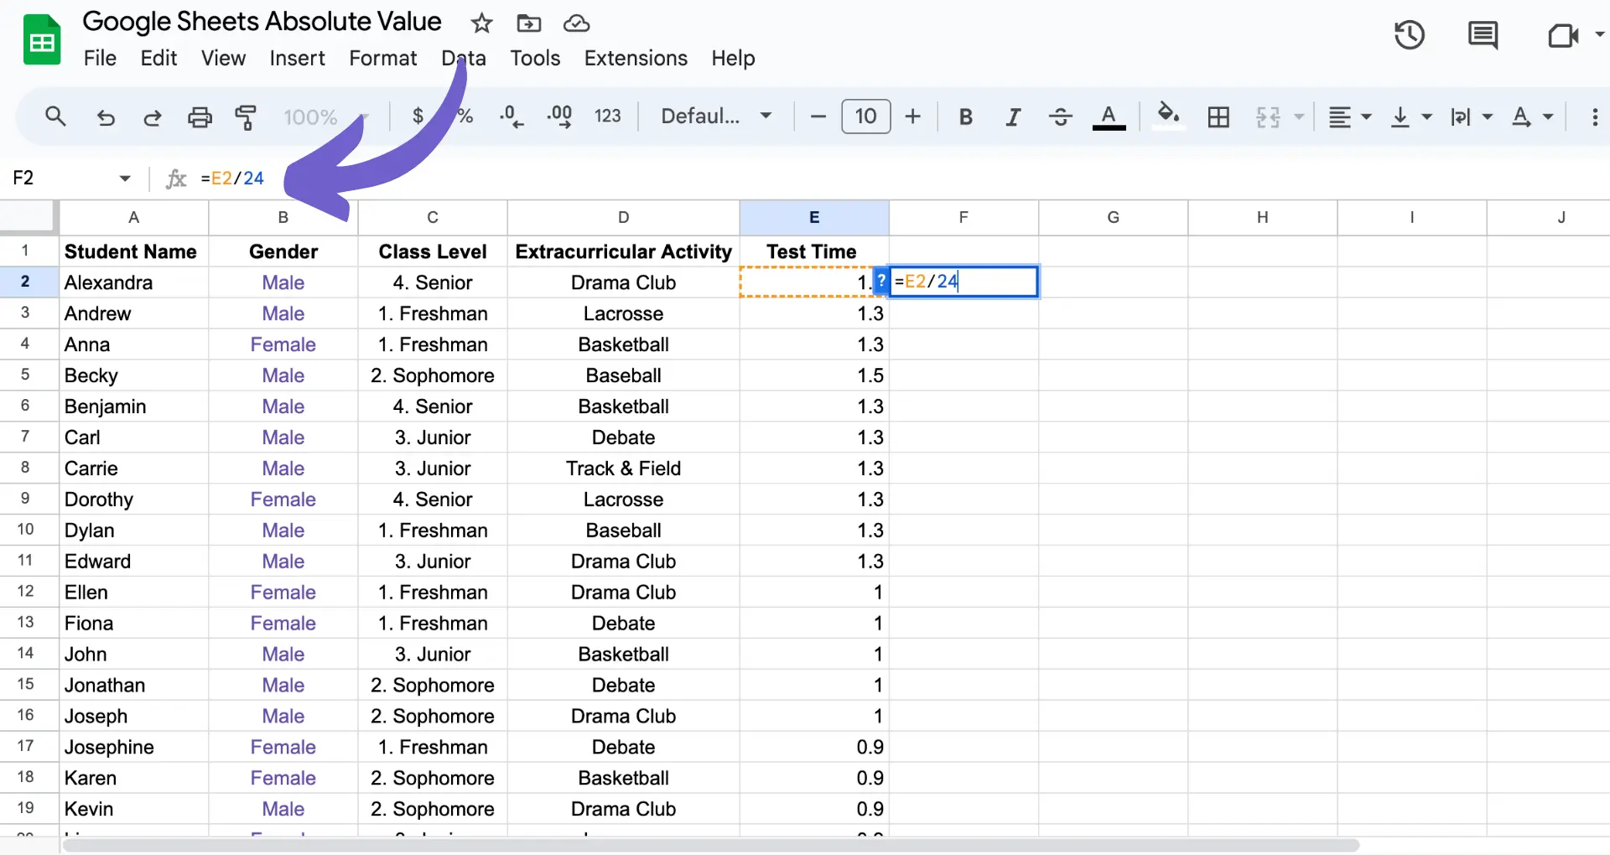1610x855 pixels.
Task: Open version history clock icon
Action: point(1409,35)
